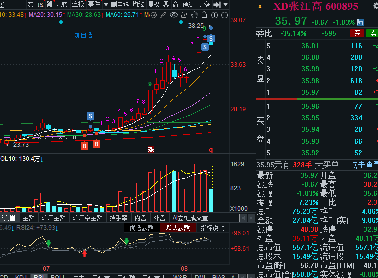Click buy level 1 price 35.96

click(x=310, y=106)
